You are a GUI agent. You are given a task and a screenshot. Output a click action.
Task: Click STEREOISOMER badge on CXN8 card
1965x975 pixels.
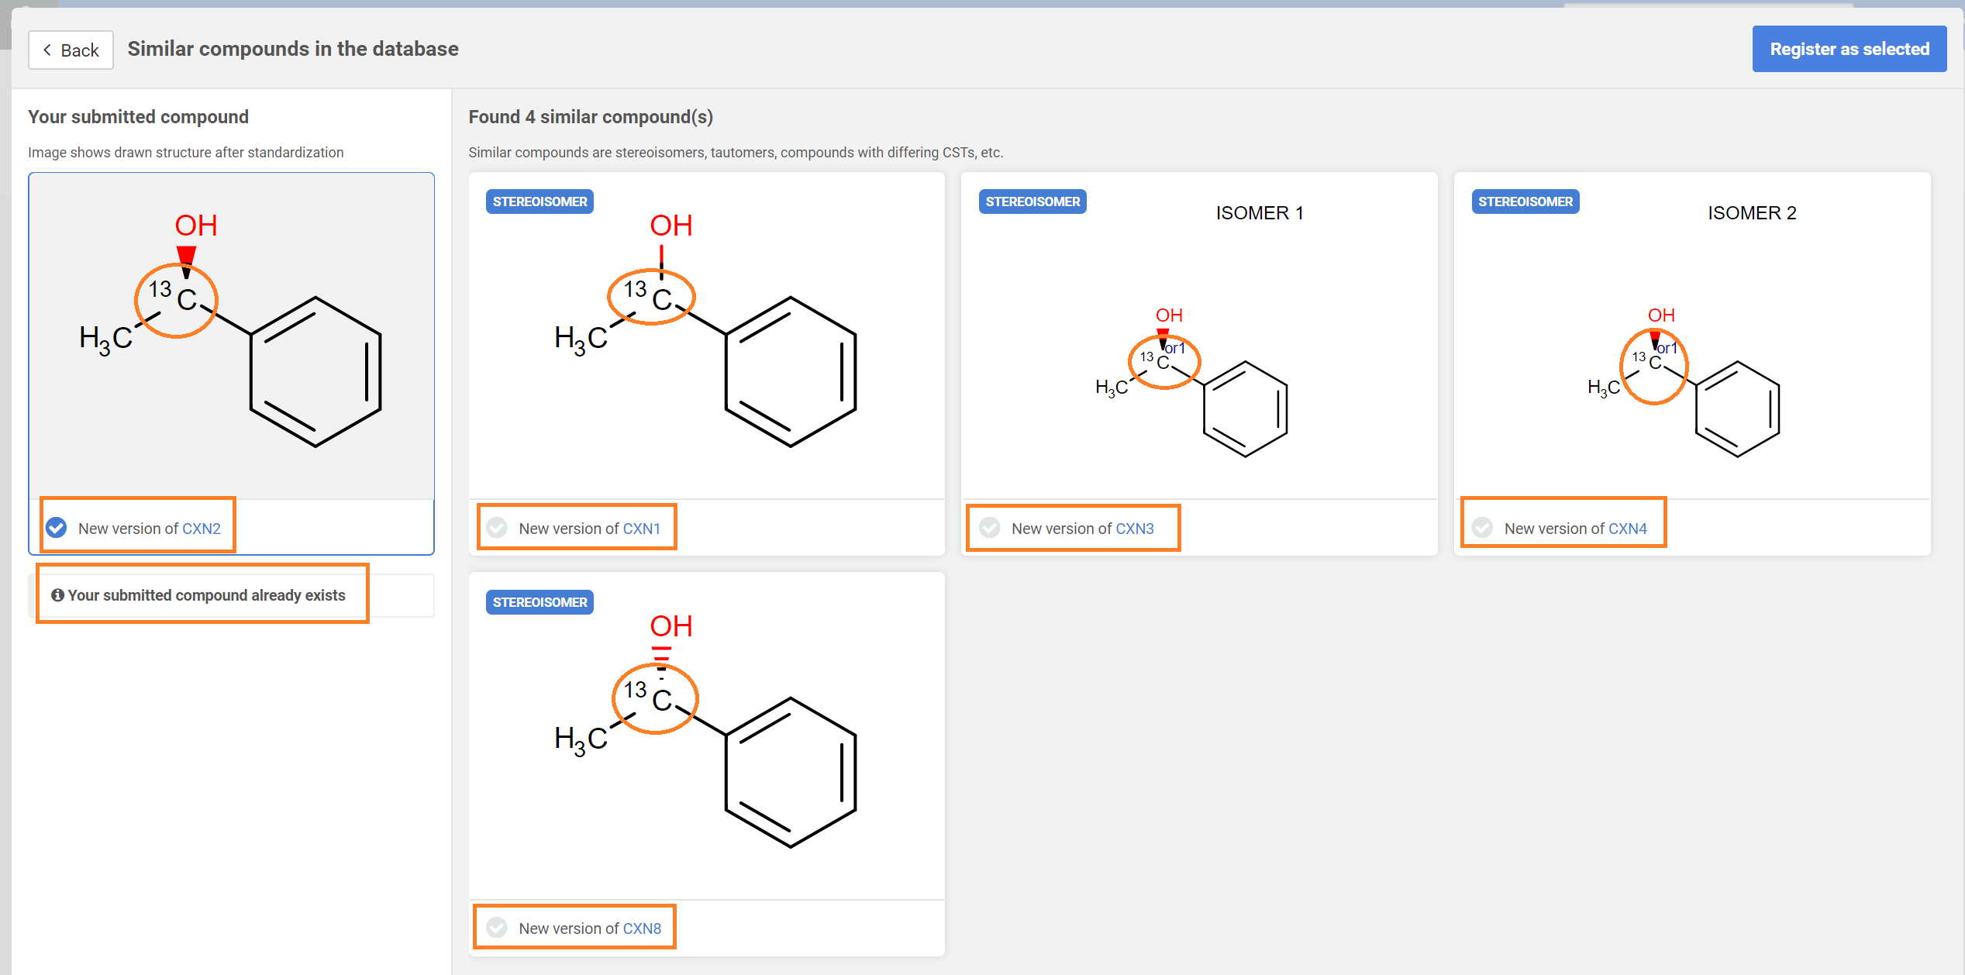(540, 602)
